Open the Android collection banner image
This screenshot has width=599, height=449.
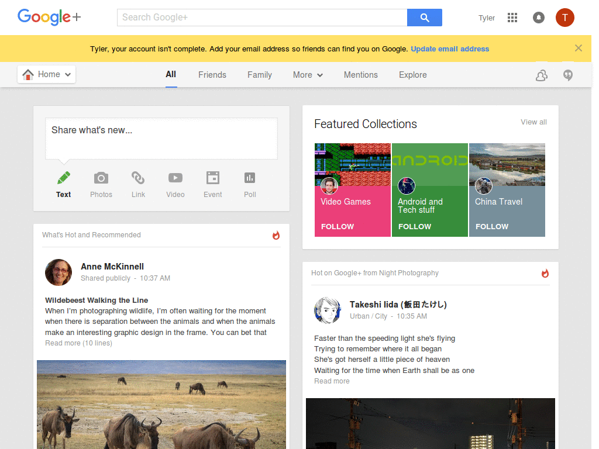point(430,164)
